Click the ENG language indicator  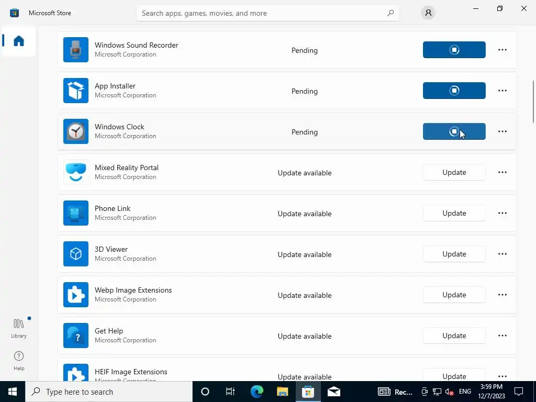[x=465, y=392]
